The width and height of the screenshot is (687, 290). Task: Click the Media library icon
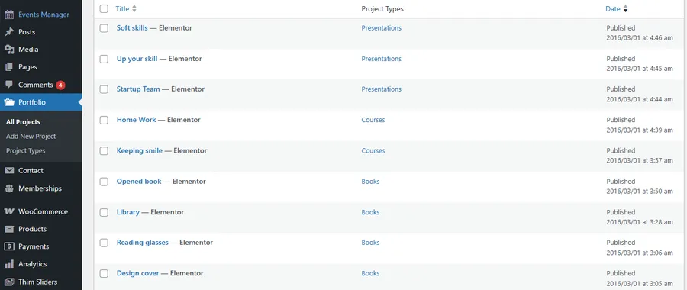coord(9,50)
